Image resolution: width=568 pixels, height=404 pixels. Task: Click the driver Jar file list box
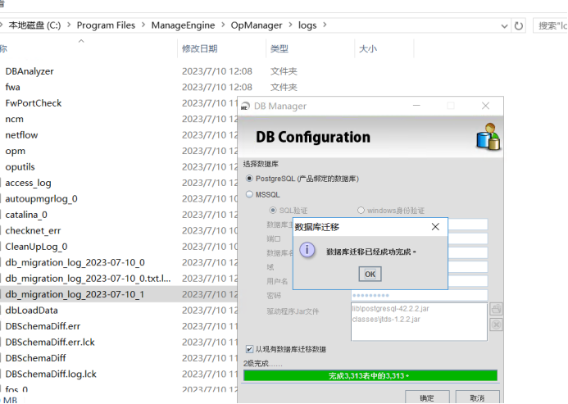(x=419, y=322)
